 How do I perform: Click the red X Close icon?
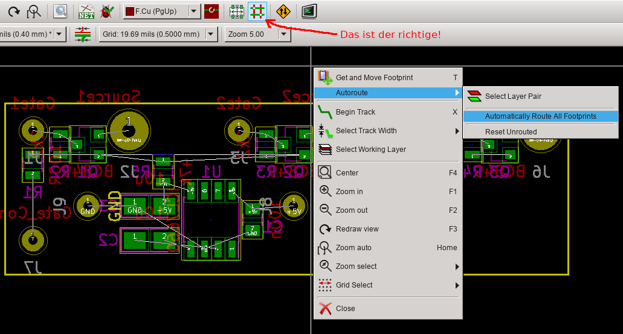[x=325, y=308]
